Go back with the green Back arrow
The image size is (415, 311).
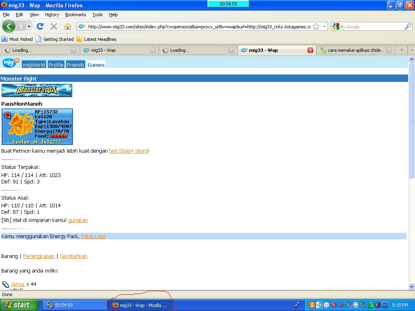coord(9,26)
